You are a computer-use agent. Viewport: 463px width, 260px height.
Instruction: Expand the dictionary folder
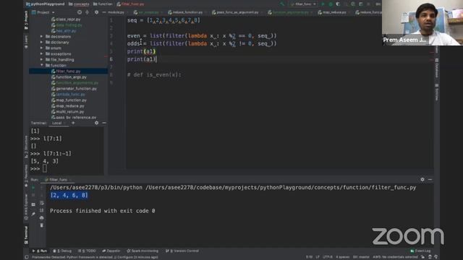(42, 42)
